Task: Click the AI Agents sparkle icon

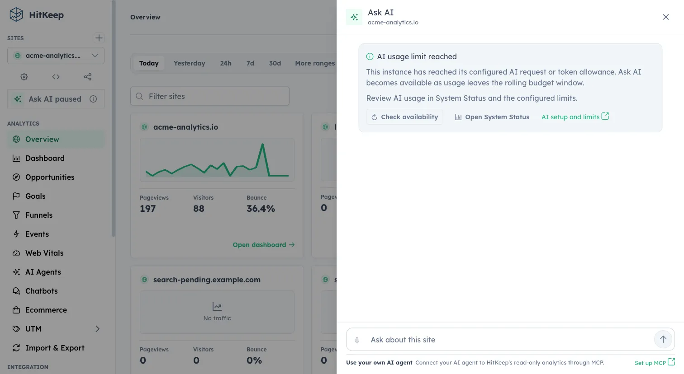Action: coord(16,272)
